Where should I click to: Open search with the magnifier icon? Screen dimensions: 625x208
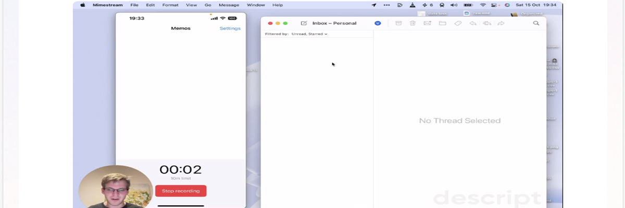[x=536, y=23]
